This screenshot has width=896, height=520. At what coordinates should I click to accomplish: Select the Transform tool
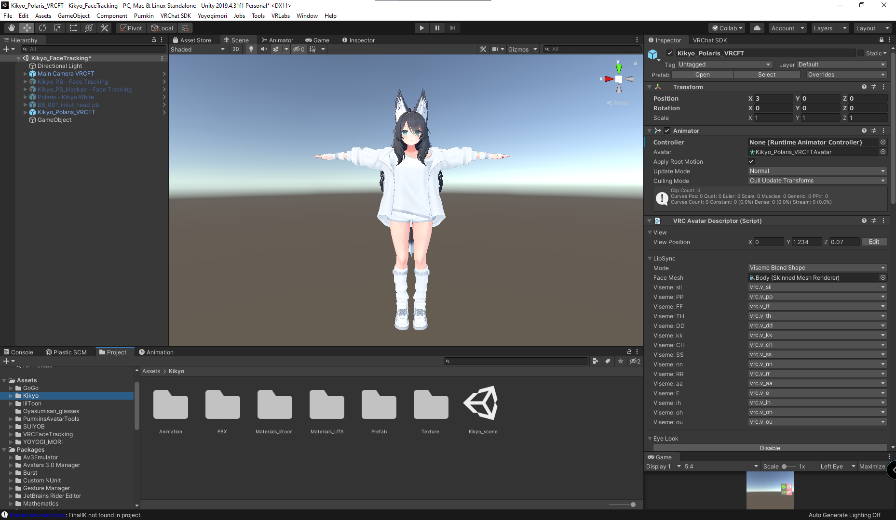89,28
